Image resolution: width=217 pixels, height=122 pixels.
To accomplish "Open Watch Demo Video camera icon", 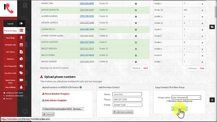I will 21,80.
